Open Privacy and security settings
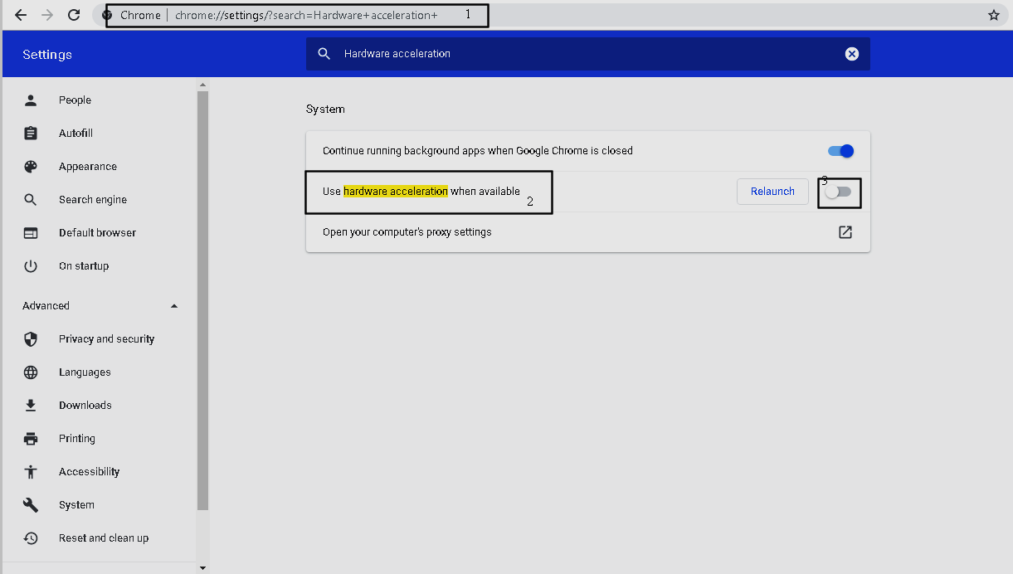Image resolution: width=1013 pixels, height=574 pixels. [106, 339]
